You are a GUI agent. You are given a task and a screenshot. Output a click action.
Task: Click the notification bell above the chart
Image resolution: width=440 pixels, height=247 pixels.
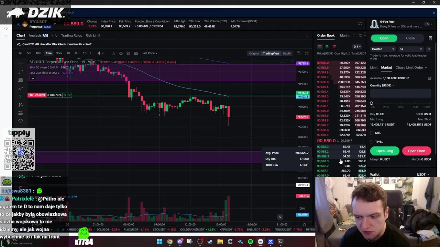[307, 35]
